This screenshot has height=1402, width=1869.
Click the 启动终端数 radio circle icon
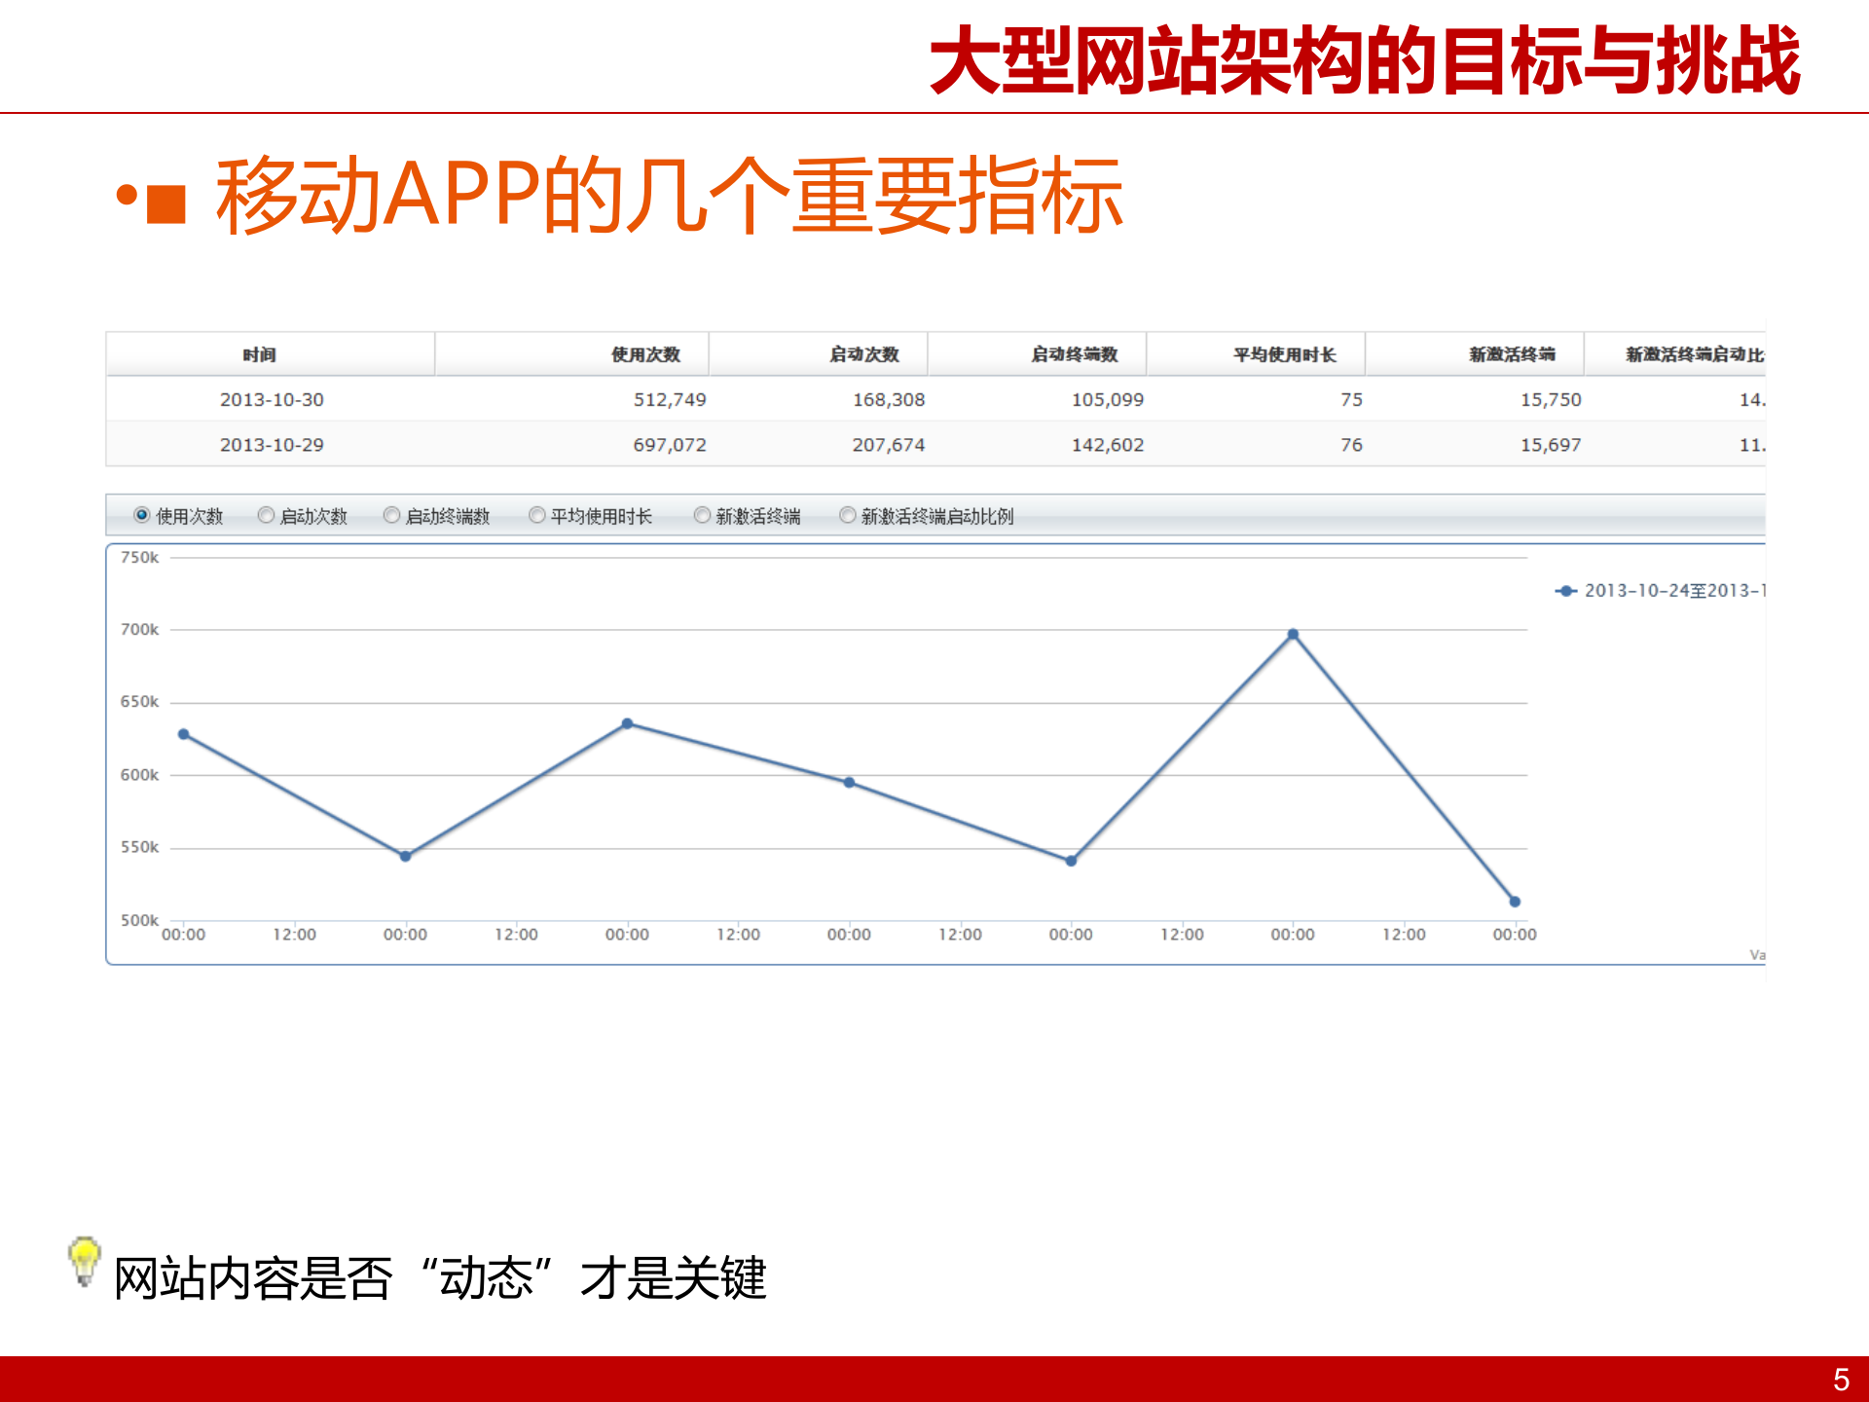pyautogui.click(x=390, y=516)
